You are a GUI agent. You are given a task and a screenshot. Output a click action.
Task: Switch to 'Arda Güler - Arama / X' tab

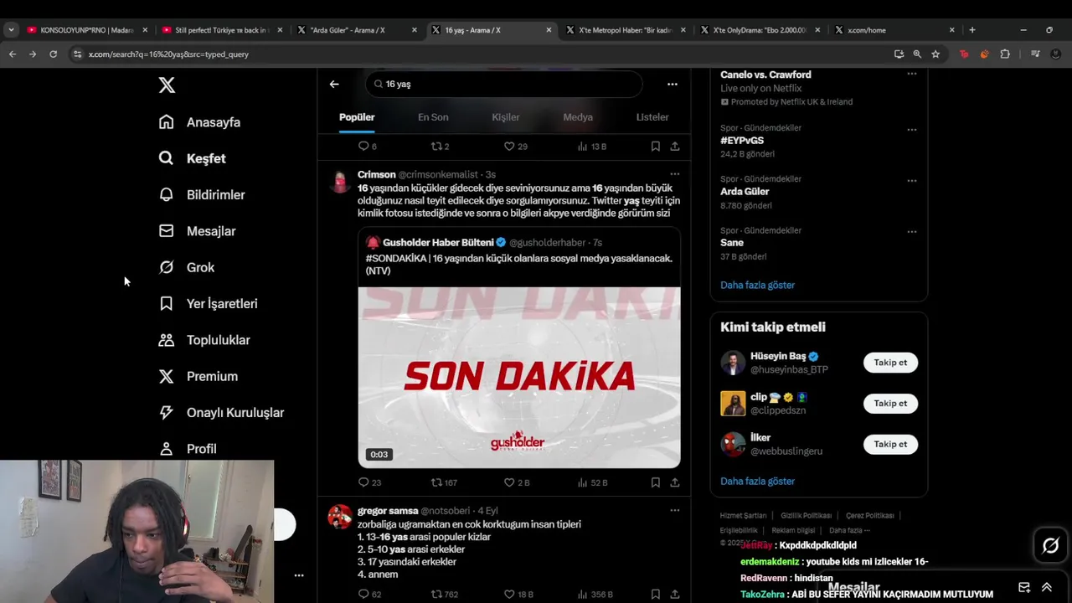(356, 30)
